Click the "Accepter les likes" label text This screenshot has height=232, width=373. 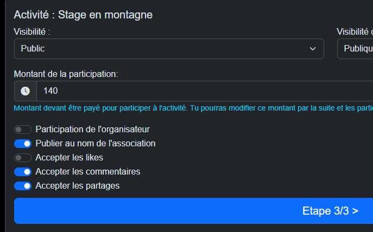(69, 158)
